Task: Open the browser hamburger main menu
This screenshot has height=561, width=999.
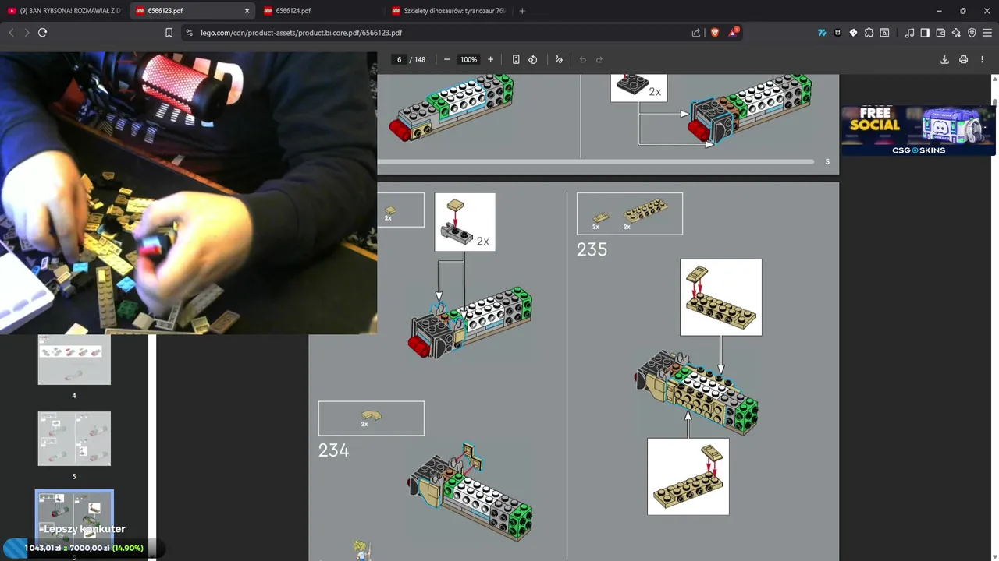Action: pos(987,33)
